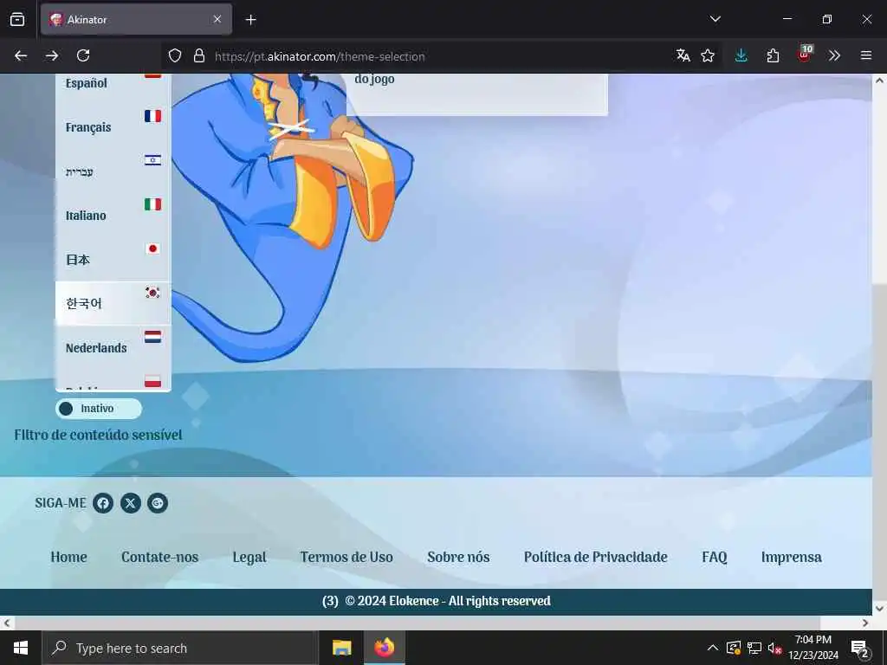Image resolution: width=887 pixels, height=665 pixels.
Task: Open the extensions puzzle icon
Action: pyautogui.click(x=773, y=55)
